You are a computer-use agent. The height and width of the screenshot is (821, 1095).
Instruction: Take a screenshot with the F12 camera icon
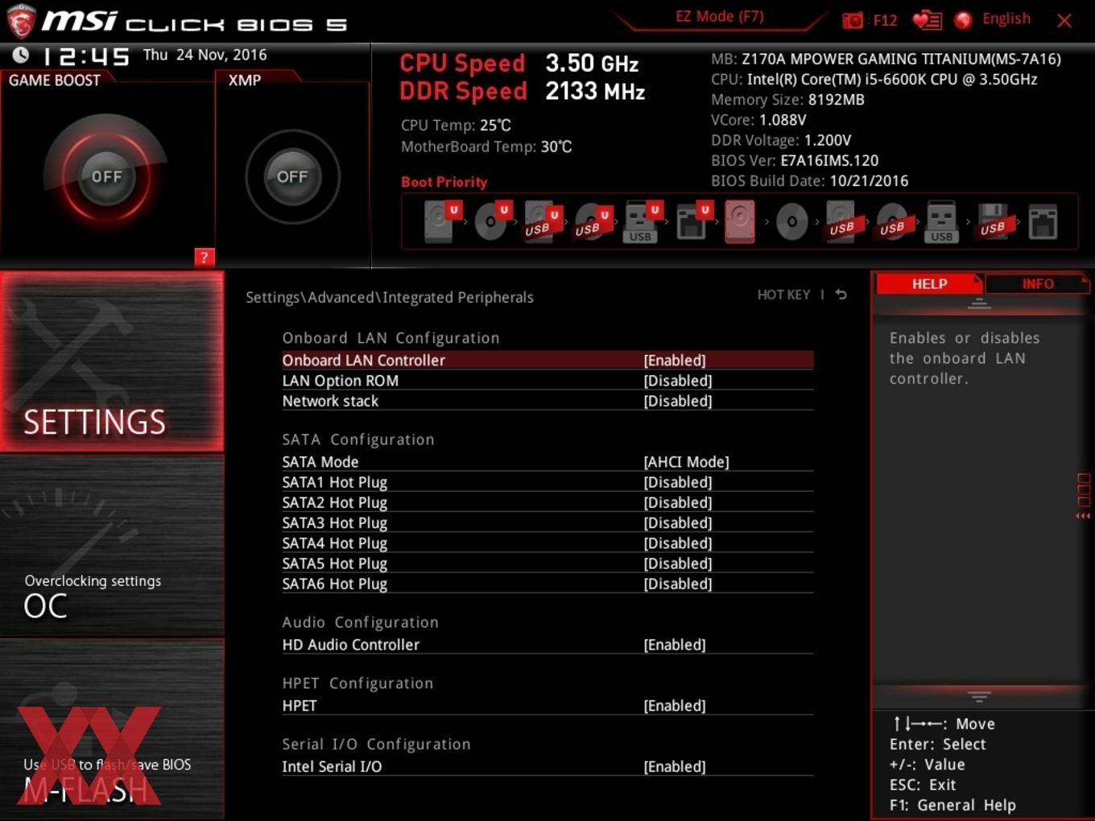point(853,20)
